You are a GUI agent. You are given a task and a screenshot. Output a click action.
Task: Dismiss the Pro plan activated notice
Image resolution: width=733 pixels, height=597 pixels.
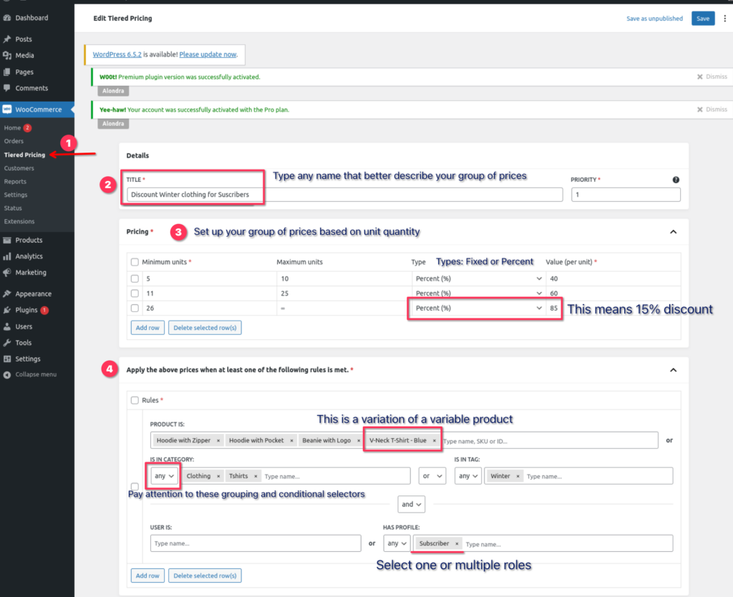tap(712, 110)
